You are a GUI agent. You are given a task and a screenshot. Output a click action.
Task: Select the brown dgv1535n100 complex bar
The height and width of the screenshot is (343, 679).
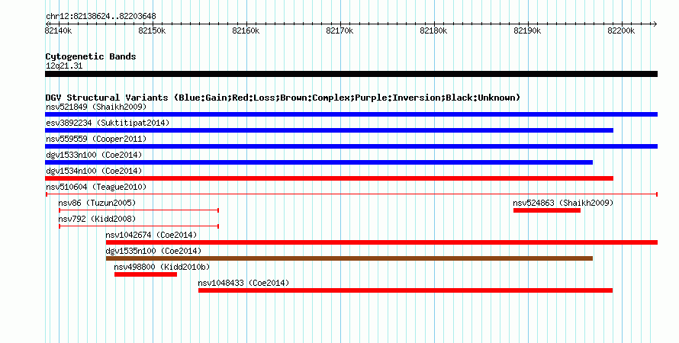click(x=349, y=258)
